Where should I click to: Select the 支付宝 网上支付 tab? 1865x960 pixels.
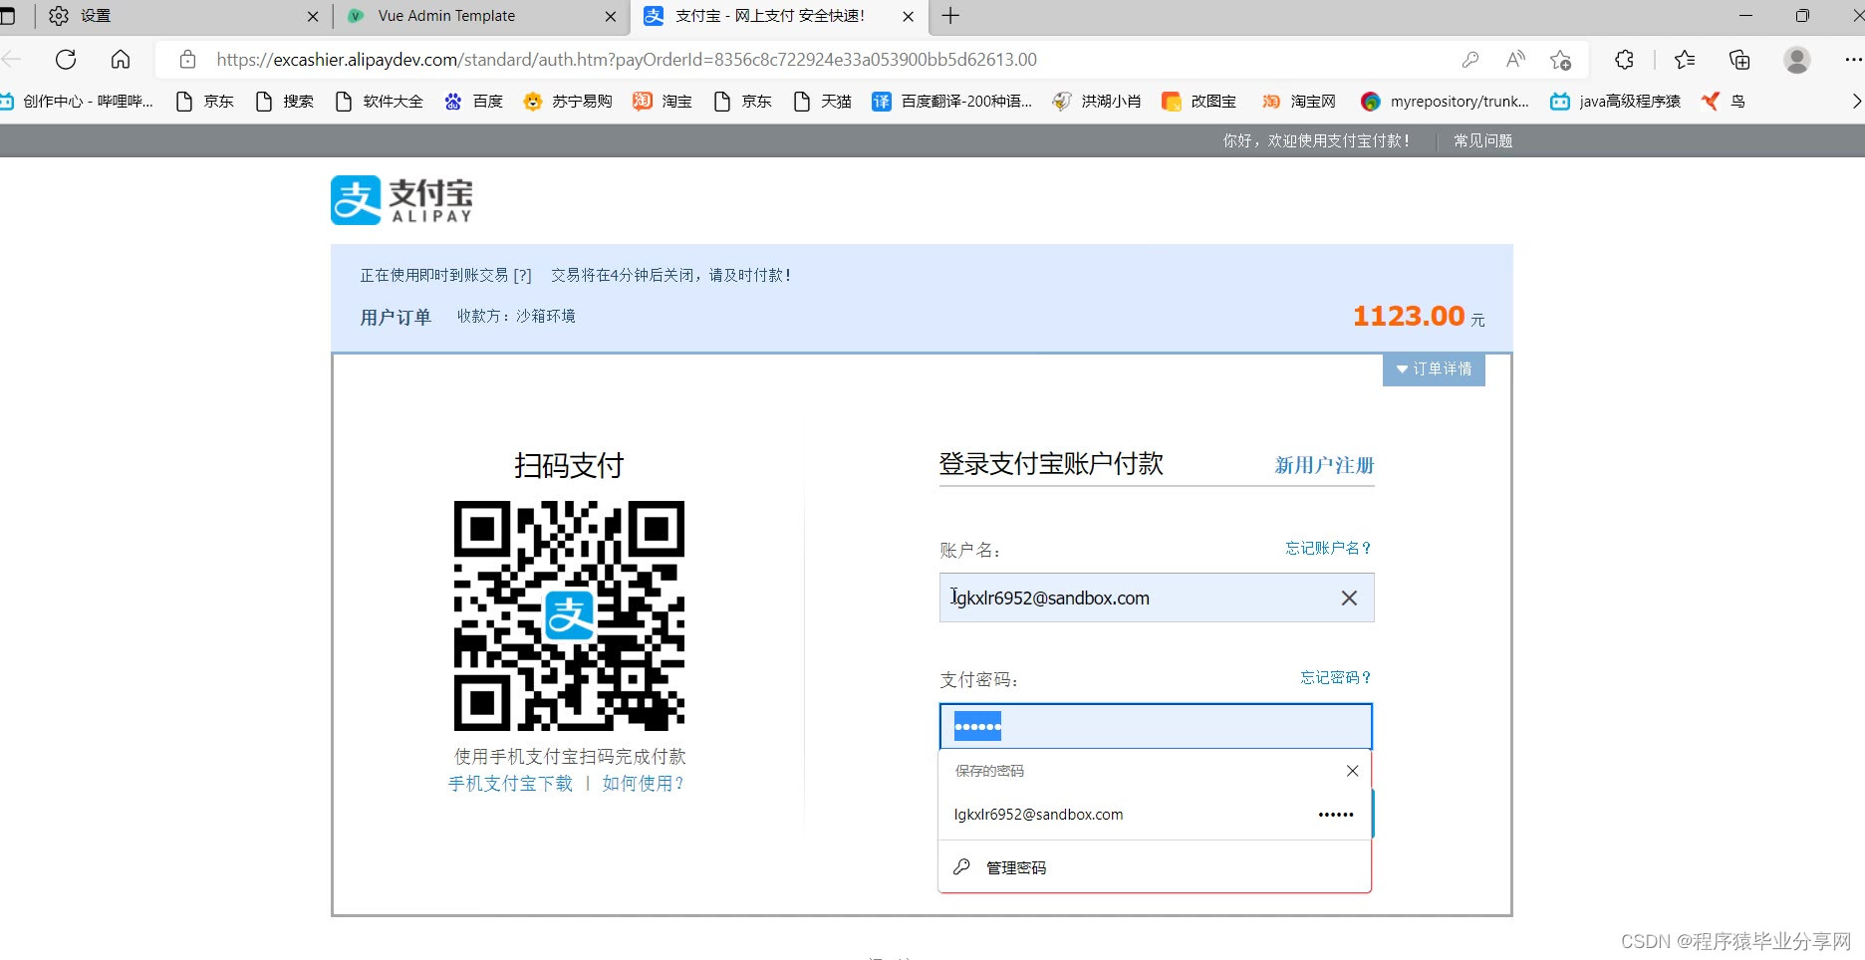(x=779, y=16)
